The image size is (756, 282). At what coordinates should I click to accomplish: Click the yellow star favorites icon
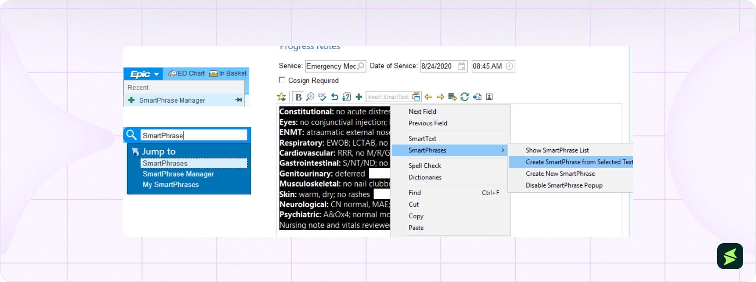(281, 97)
